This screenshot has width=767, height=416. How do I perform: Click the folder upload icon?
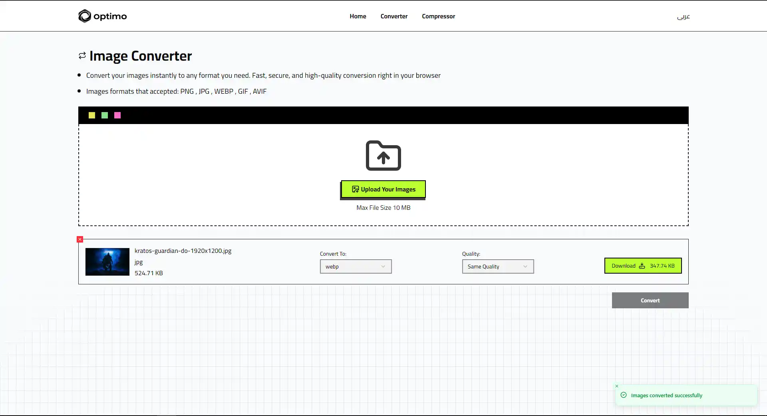383,156
